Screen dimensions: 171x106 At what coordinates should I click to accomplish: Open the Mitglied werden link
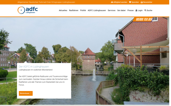[119, 2]
